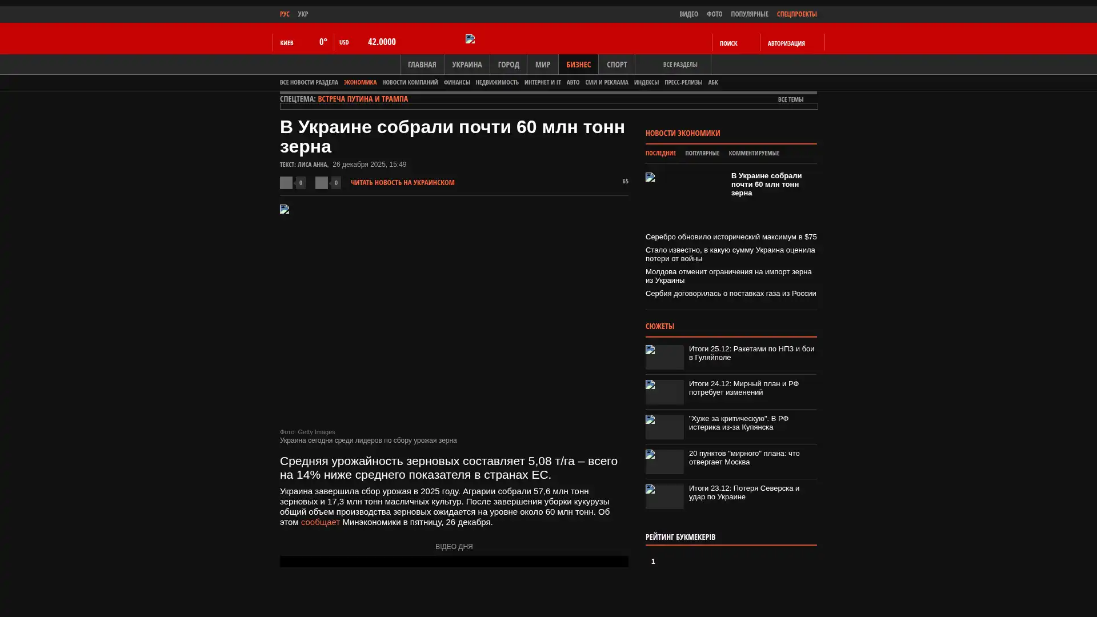The height and width of the screenshot is (617, 1097).
Task: Open the АВТОРИЗАЦИЯ login button
Action: tap(786, 43)
